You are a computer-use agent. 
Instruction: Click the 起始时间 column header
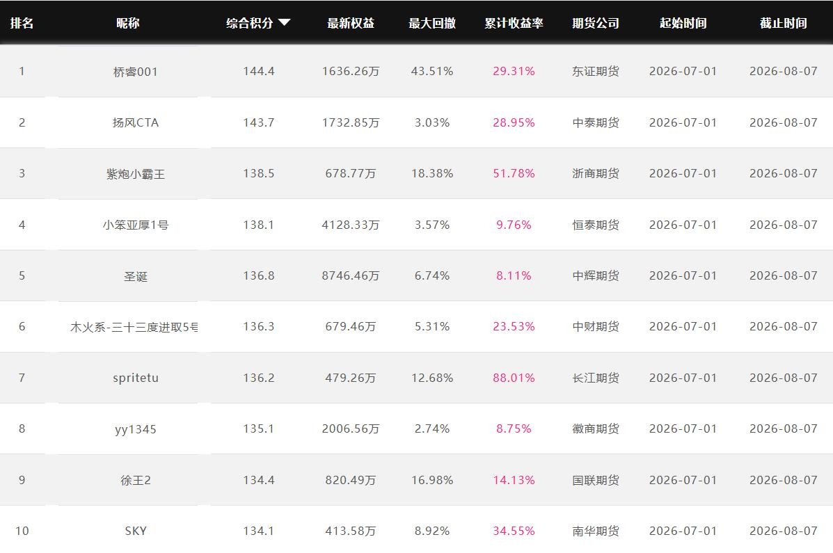coord(683,23)
